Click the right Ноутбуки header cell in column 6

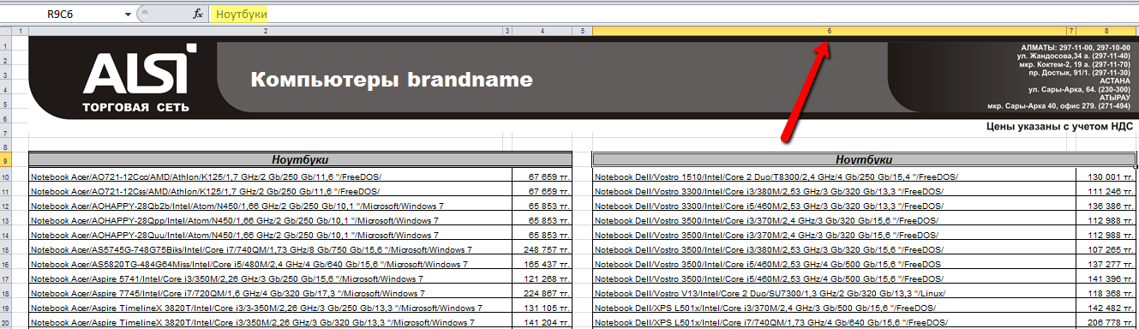[x=865, y=160]
